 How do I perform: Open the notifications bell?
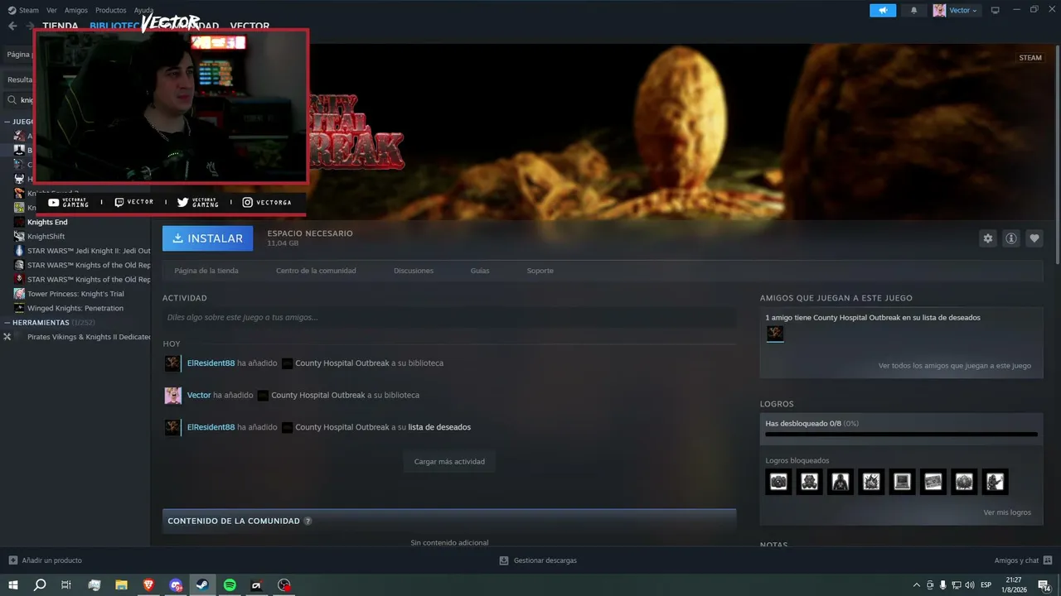click(914, 10)
